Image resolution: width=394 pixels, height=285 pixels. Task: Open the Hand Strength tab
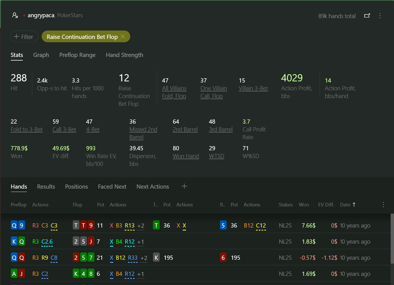coord(124,55)
